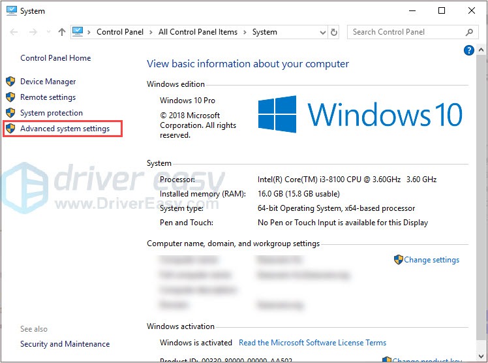Viewport: 488px width, 363px height.
Task: Close the System window
Action: [x=472, y=10]
